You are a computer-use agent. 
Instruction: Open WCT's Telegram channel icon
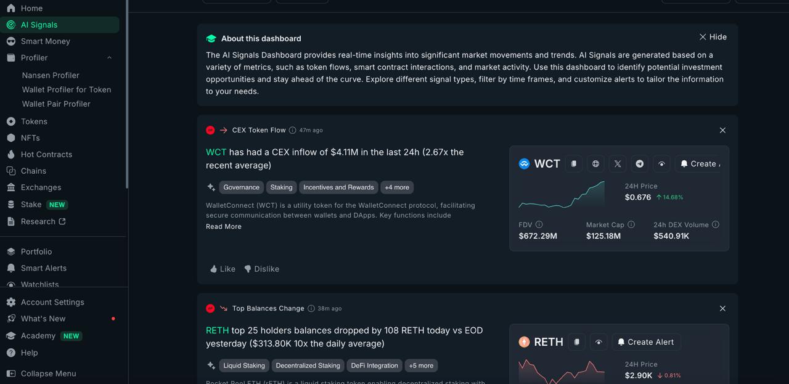click(640, 164)
